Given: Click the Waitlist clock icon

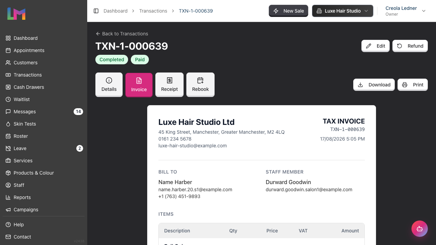Looking at the screenshot, I should point(8,99).
